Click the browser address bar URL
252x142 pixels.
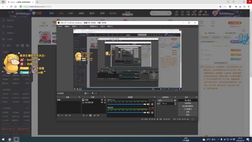tap(37, 7)
